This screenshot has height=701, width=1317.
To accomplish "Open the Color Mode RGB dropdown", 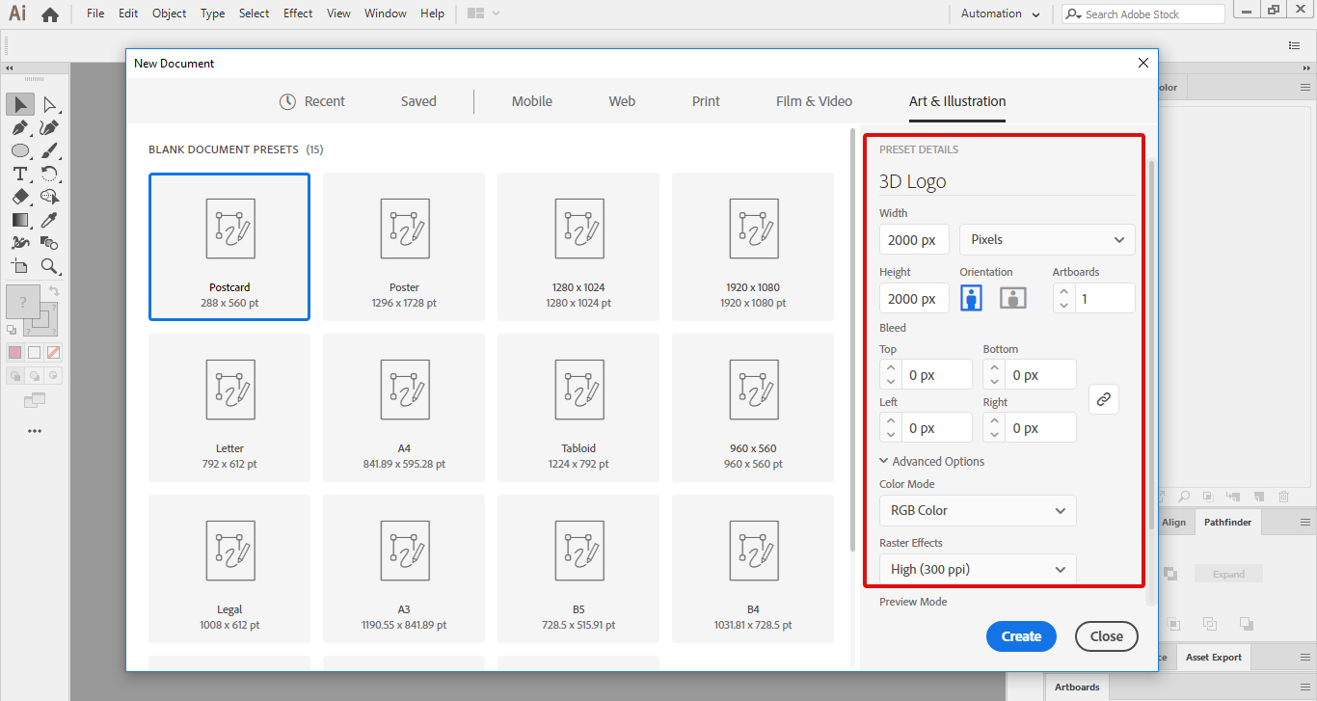I will (978, 510).
